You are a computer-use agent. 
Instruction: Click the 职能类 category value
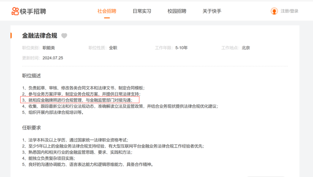coord(49,48)
